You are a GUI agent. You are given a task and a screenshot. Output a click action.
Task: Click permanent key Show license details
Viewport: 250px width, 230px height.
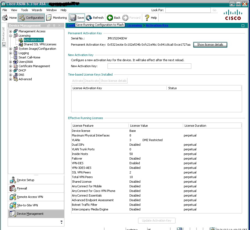pyautogui.click(x=210, y=45)
